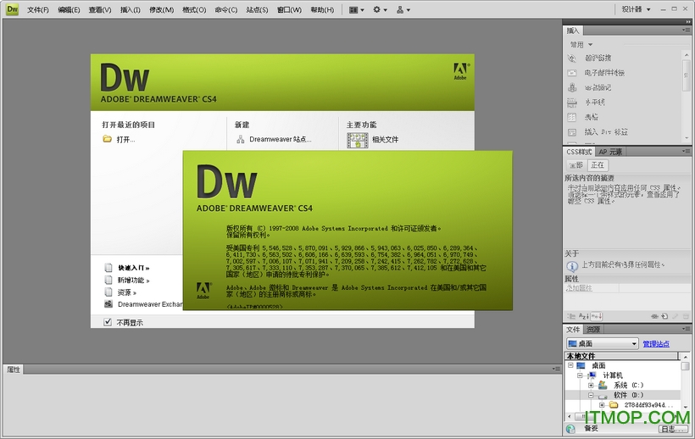The image size is (695, 439).
Task: Switch CSS panel to 全部 (All) mode
Action: 575,165
